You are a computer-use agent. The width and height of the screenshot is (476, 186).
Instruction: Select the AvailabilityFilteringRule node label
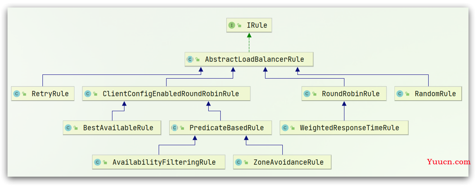point(164,162)
